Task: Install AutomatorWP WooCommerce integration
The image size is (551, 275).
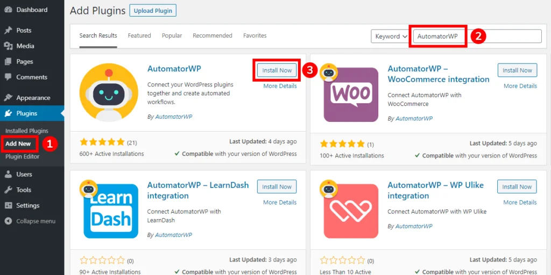Action: coord(517,70)
